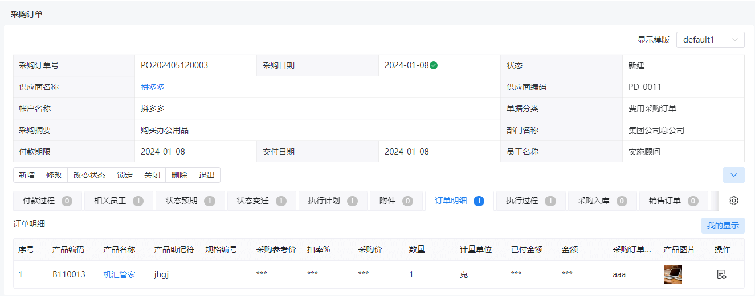Open the 附件 tab
Image resolution: width=755 pixels, height=296 pixels.
[x=396, y=201]
